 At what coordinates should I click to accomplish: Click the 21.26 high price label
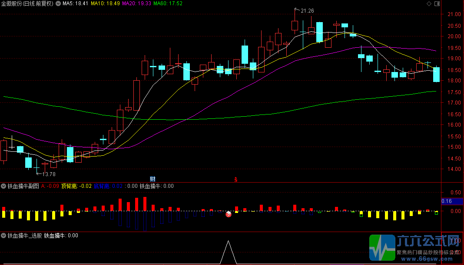(x=307, y=11)
